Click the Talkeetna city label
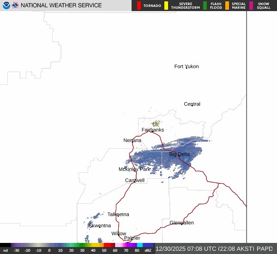 click(118, 214)
